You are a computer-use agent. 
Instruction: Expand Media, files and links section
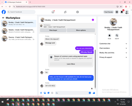[113, 53]
